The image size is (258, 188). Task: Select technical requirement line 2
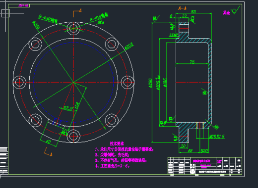pyautogui.click(x=112, y=155)
